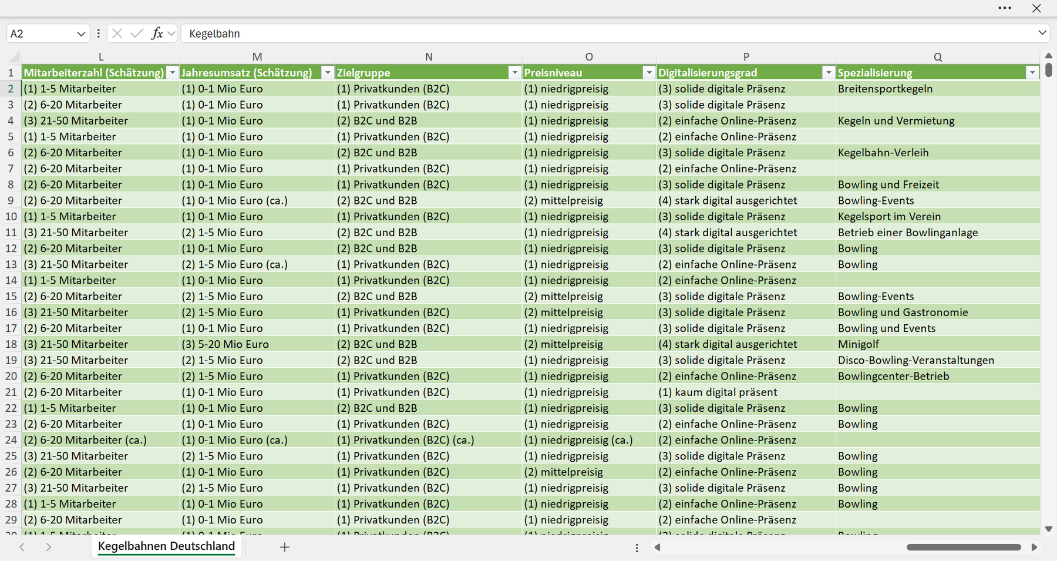1057x561 pixels.
Task: Open filter dropdown for Jahresumsatz (Schätzung)
Action: 327,73
